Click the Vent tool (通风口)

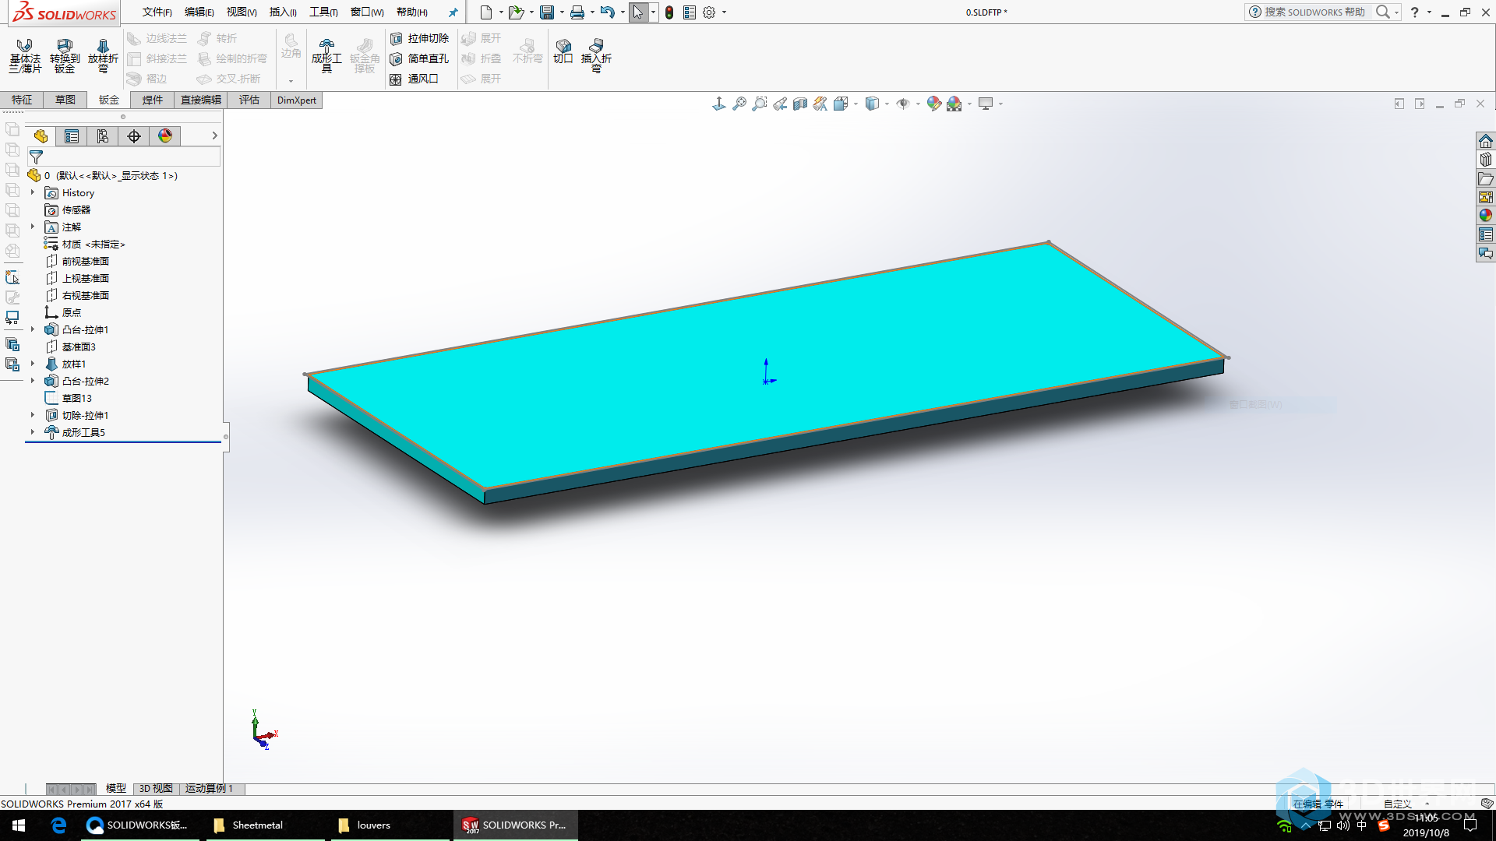(414, 79)
